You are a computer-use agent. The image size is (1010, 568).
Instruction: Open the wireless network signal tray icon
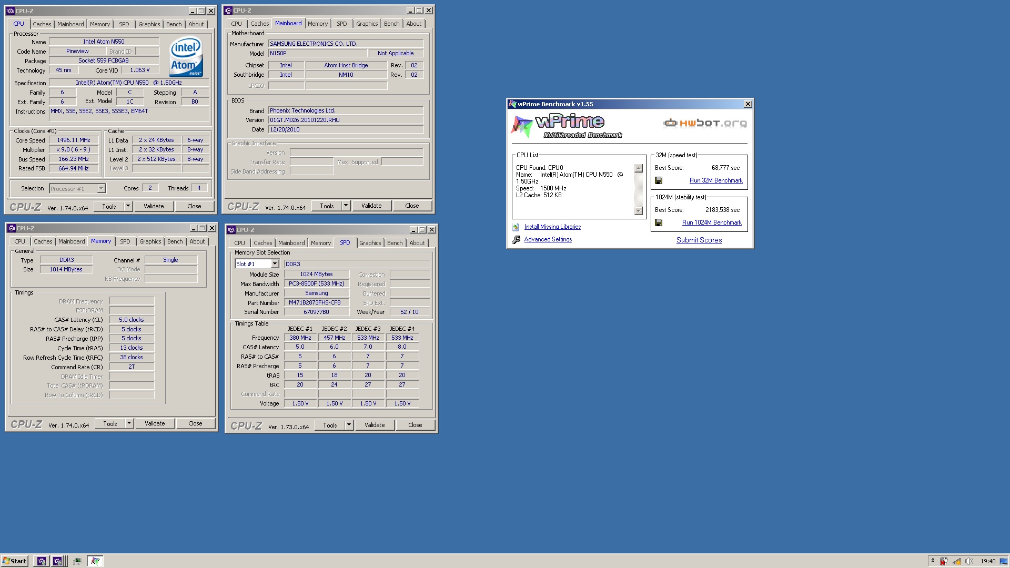click(x=957, y=561)
